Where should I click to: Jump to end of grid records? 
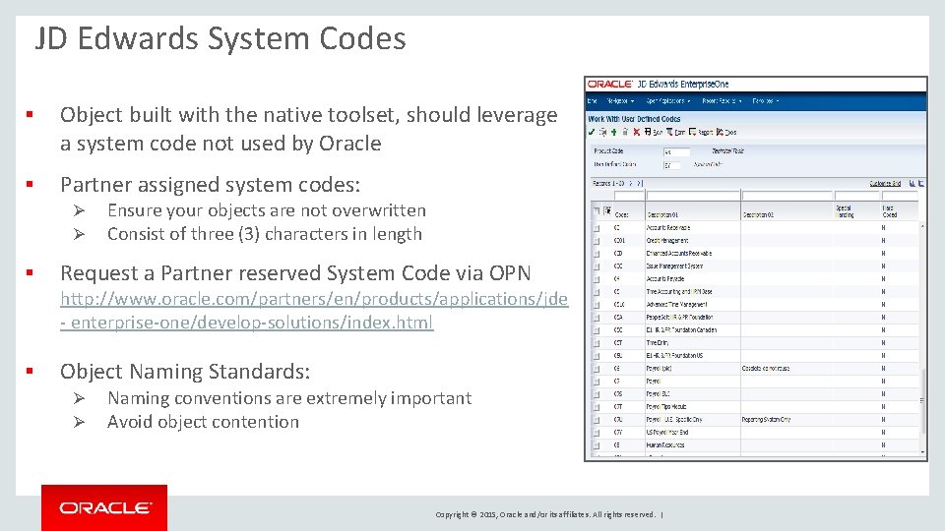click(x=640, y=184)
